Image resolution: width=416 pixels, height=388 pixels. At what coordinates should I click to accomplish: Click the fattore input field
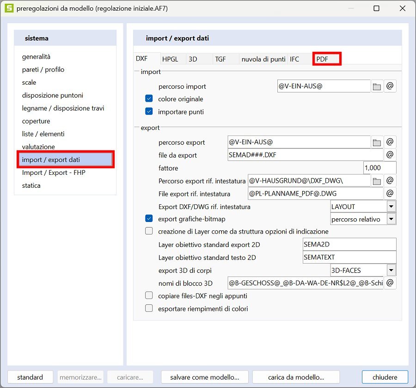(x=379, y=168)
